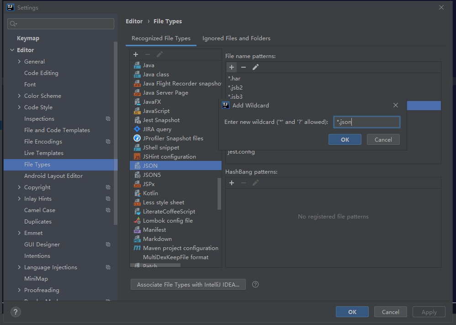Viewport: 456px width, 325px height.
Task: Select the *.jsb2 pattern
Action: pos(333,87)
